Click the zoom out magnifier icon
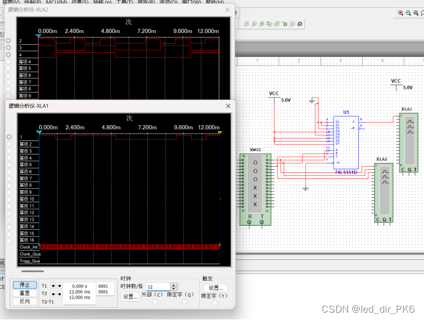Screen dimensions: 424x320 click(408, 13)
